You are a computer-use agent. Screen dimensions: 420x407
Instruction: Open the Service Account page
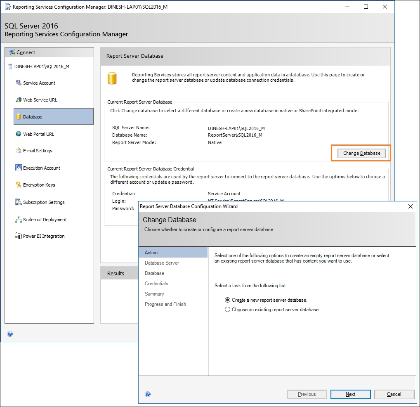click(x=39, y=83)
